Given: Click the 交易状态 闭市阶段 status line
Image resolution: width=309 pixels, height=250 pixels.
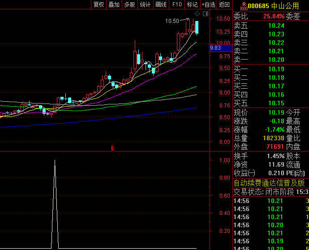Looking at the screenshot, I should point(271,192).
